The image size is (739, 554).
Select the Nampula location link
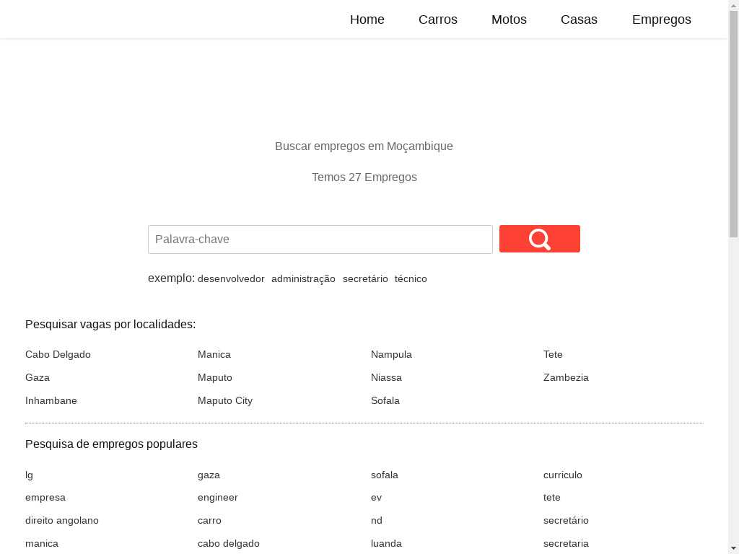[x=391, y=355]
